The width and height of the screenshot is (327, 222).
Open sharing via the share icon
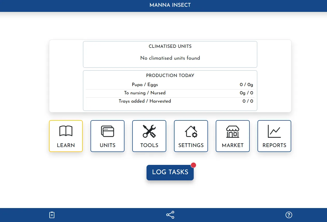(x=170, y=215)
